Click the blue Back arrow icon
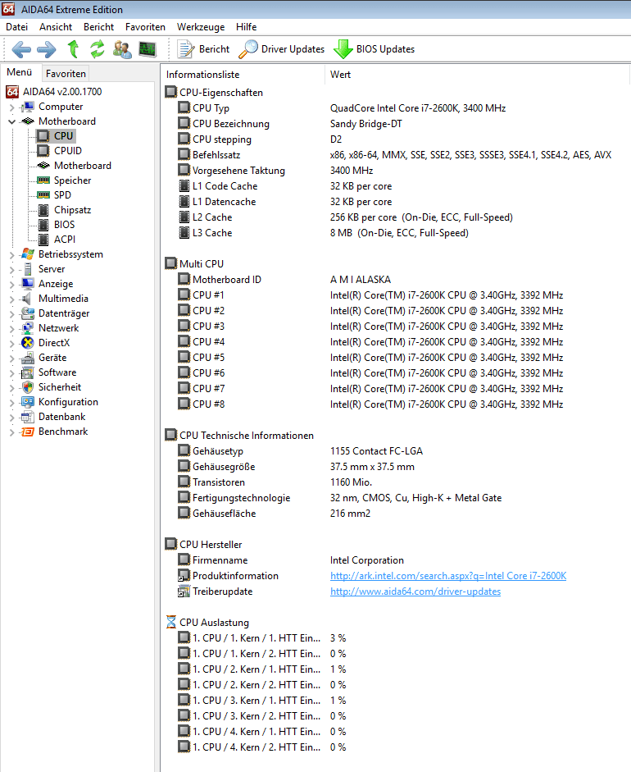The width and height of the screenshot is (631, 772). point(21,49)
